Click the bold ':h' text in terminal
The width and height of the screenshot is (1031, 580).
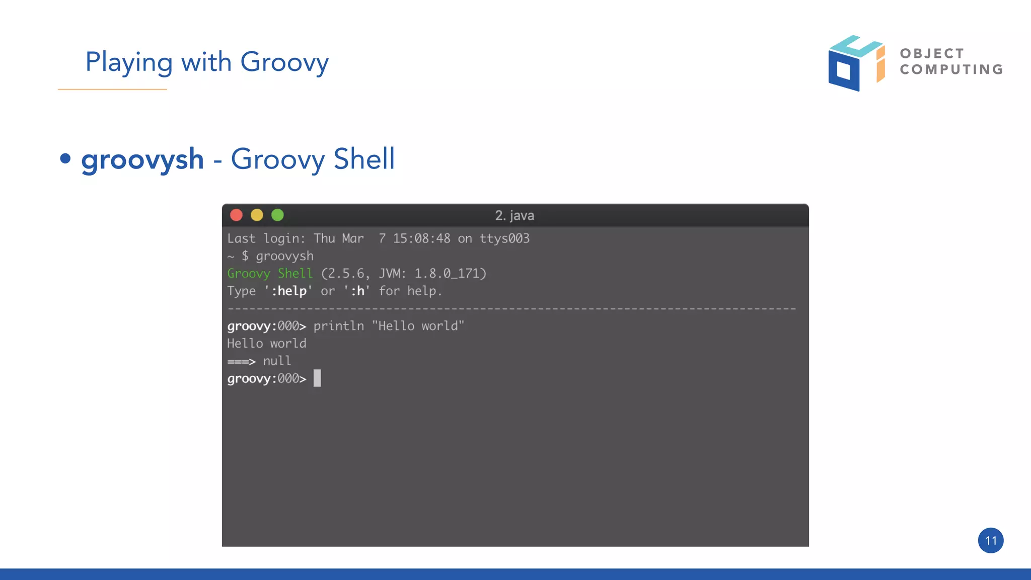[357, 291]
